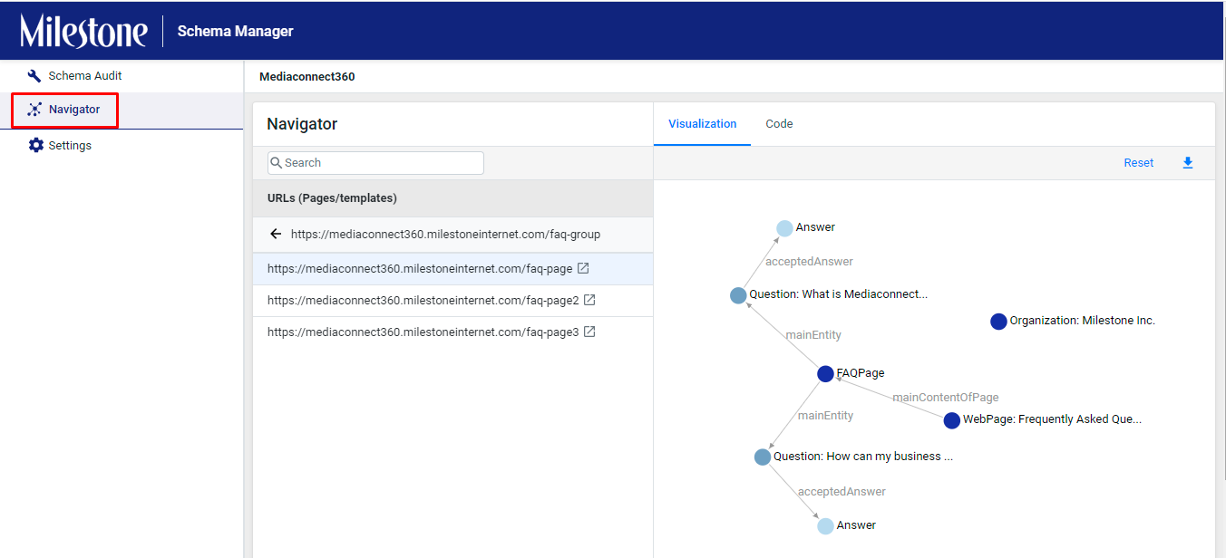
Task: Go back using faq-group arrow
Action: 277,234
